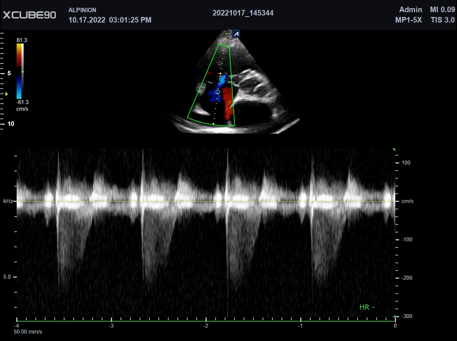Viewport: 457px width, 341px height.
Task: Click the -2 second time marker
Action: pyautogui.click(x=206, y=326)
